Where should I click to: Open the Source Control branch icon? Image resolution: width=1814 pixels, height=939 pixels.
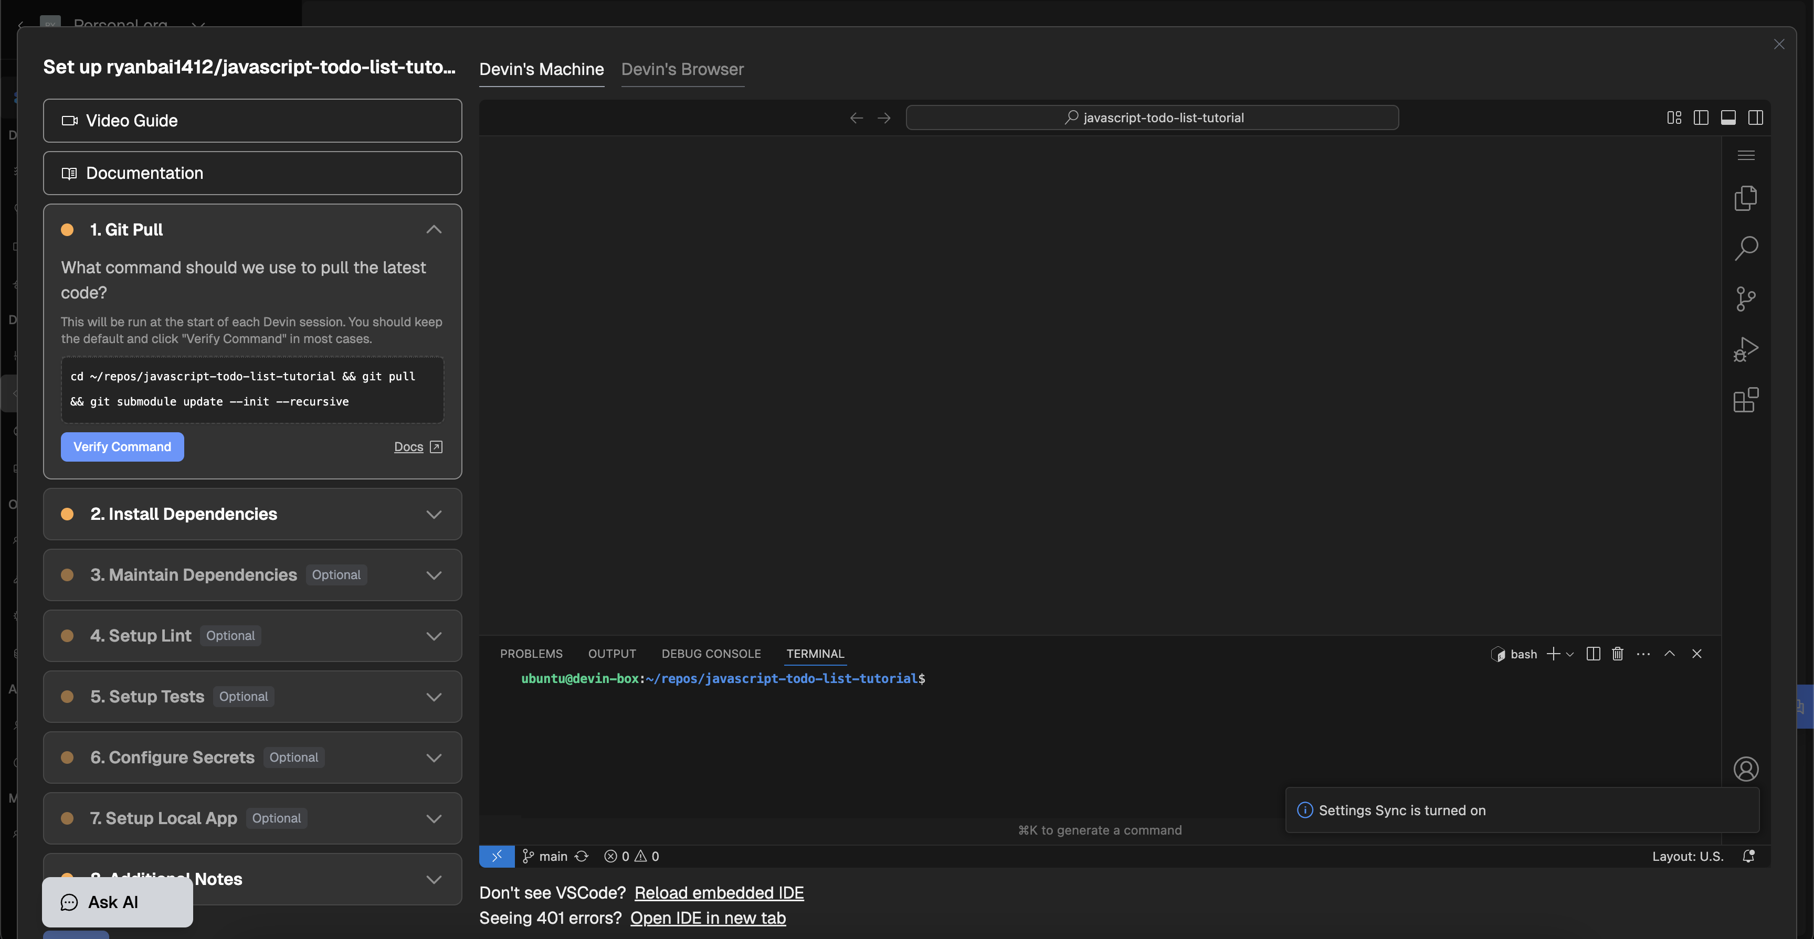click(x=1745, y=299)
